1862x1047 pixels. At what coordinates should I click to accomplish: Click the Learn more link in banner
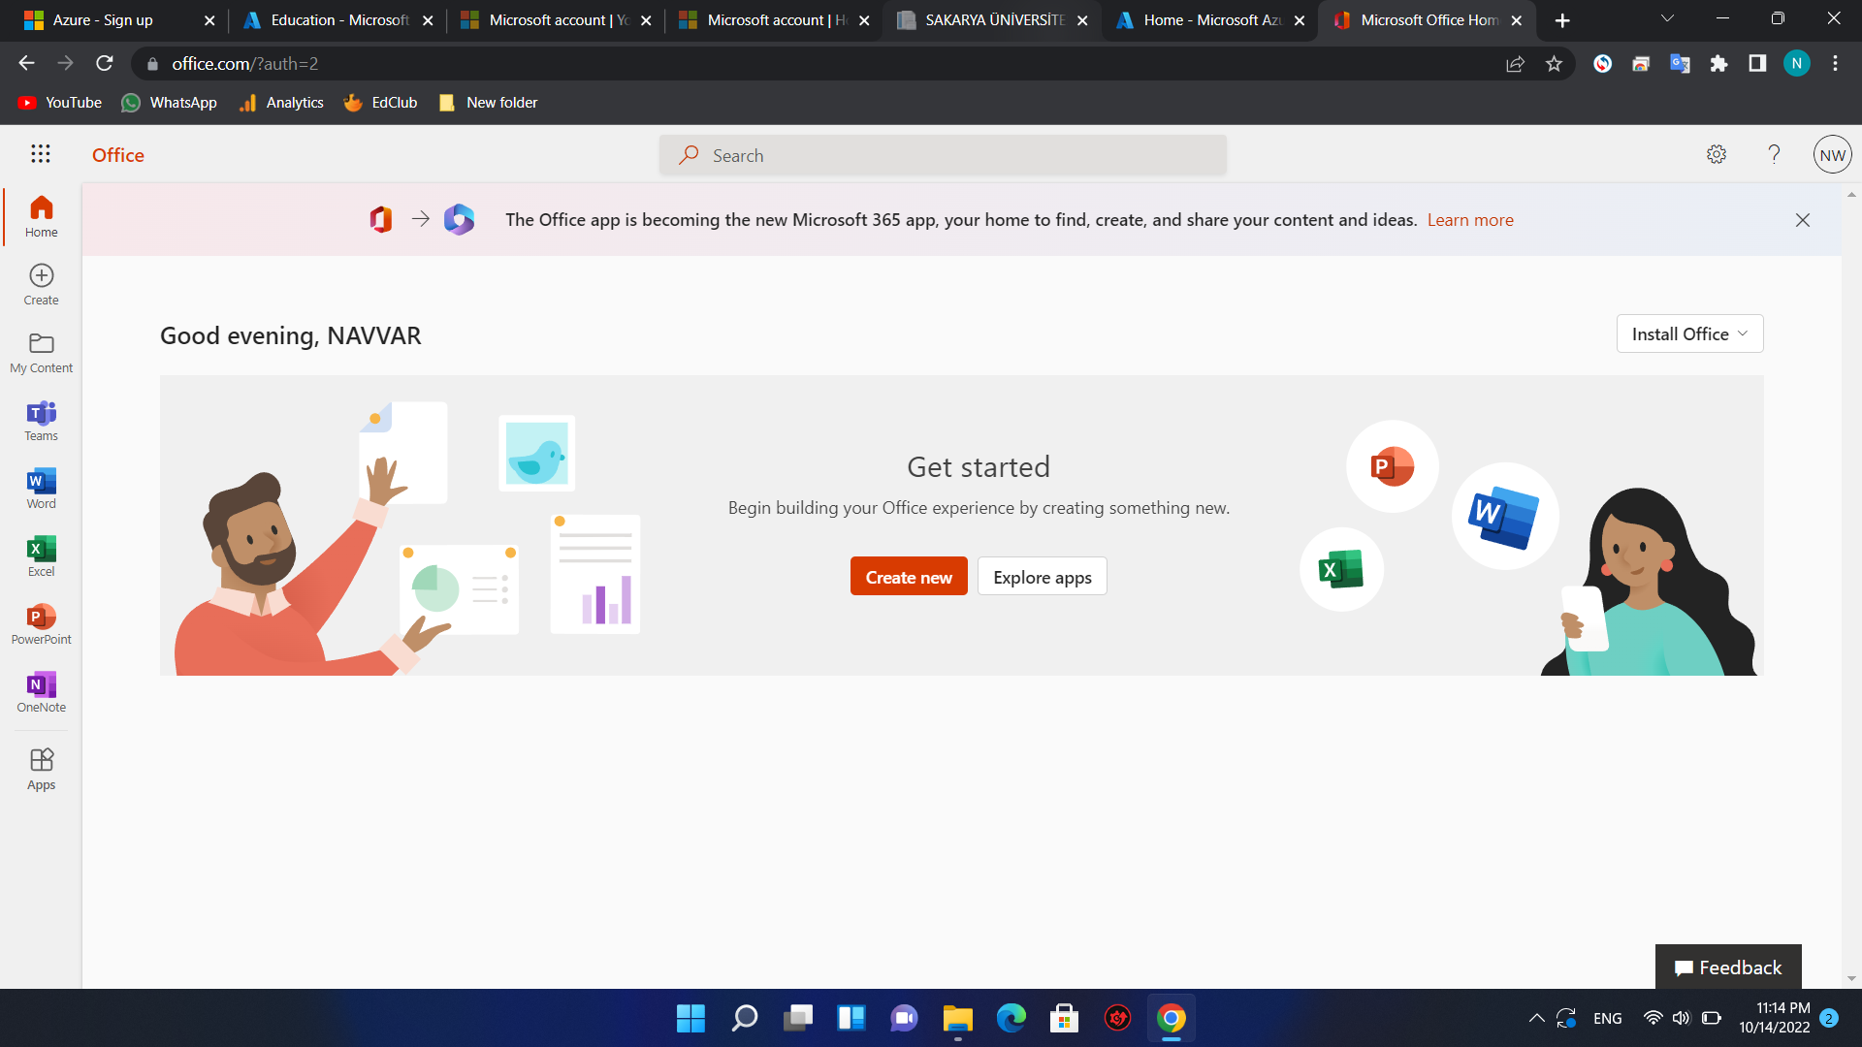pos(1469,220)
